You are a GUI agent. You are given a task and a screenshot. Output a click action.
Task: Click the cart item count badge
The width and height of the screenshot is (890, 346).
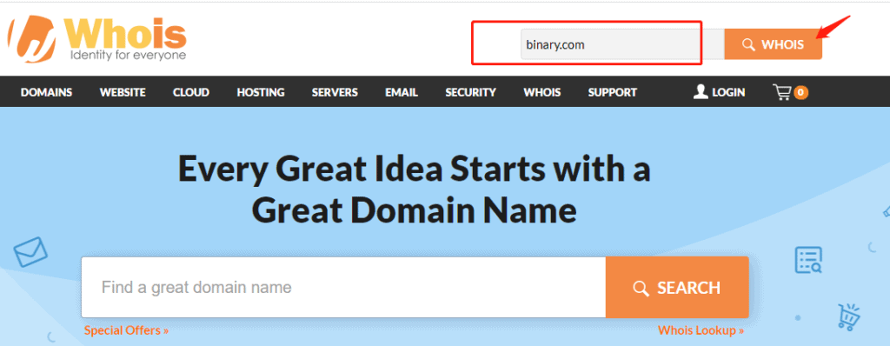pos(800,92)
